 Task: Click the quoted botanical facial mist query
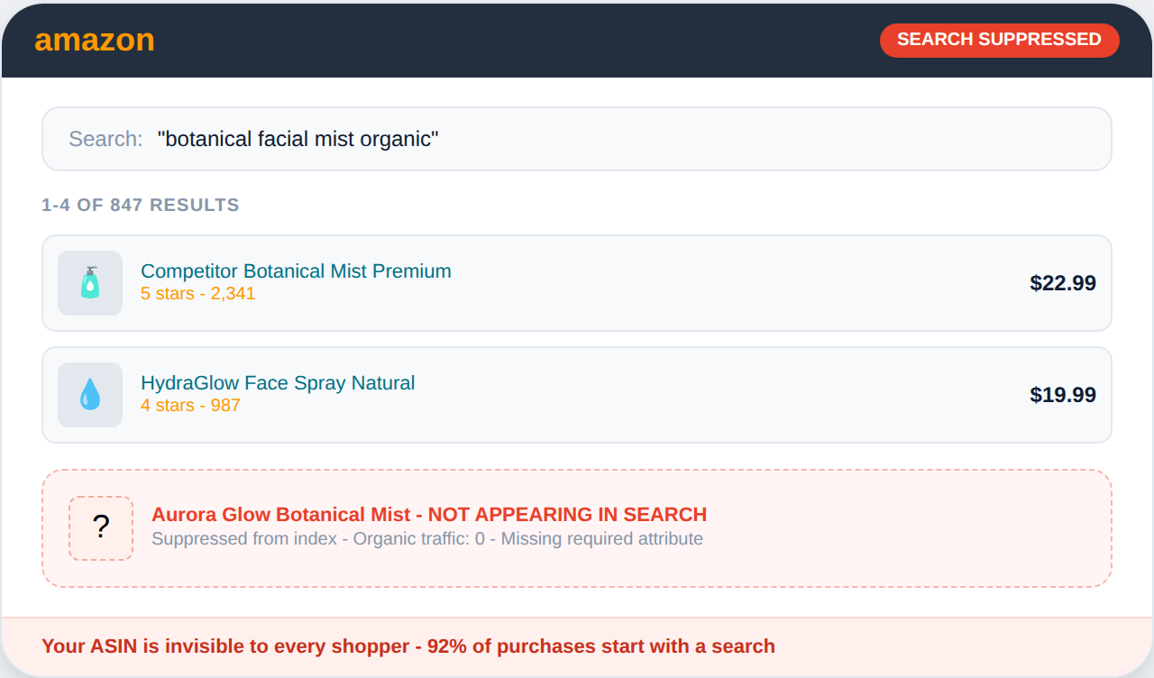point(298,139)
